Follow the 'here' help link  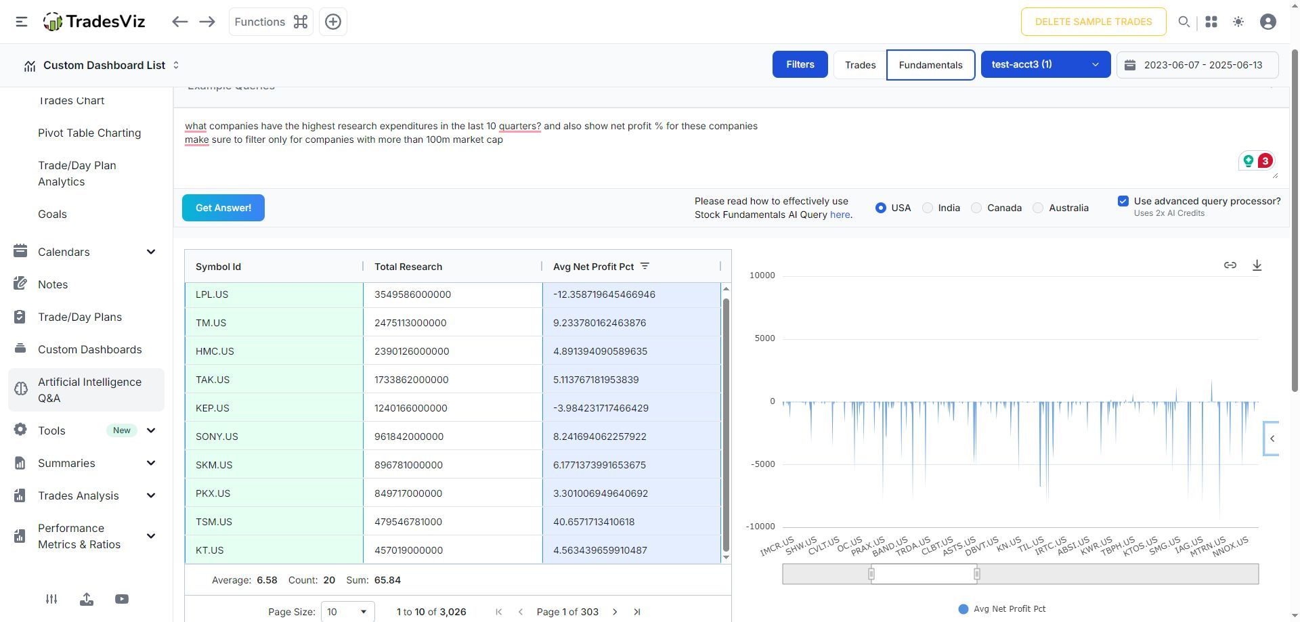coord(840,215)
